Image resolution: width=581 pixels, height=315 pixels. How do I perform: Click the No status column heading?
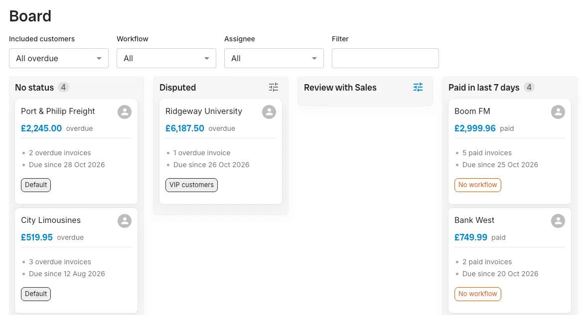pos(34,88)
